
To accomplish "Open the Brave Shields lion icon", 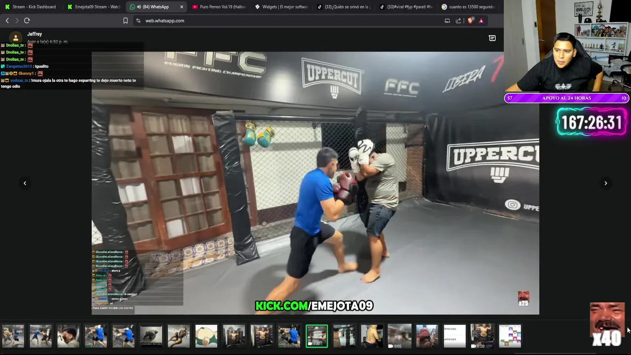I will click(470, 21).
